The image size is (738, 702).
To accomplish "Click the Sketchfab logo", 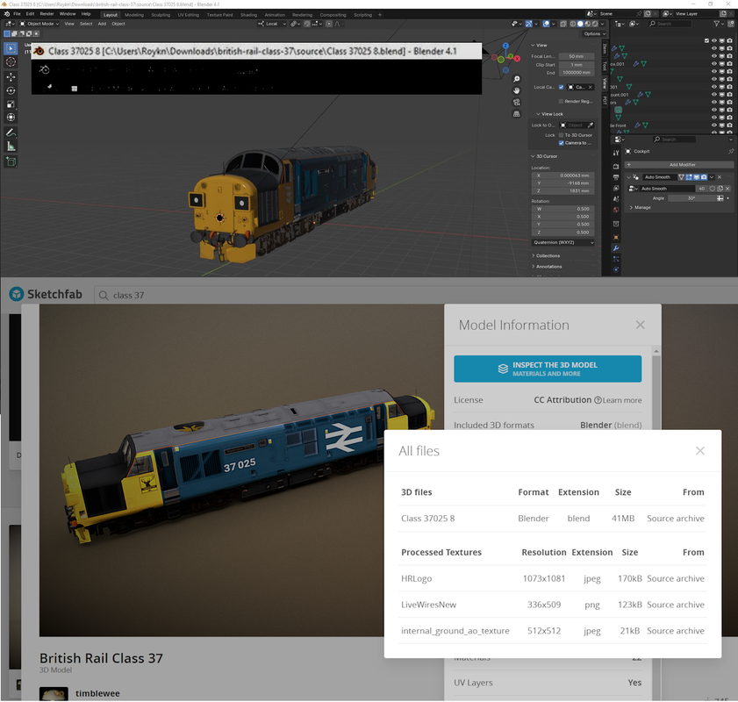I will point(46,294).
